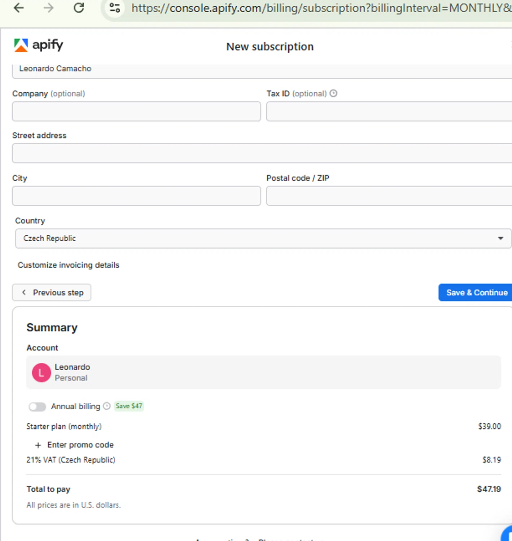The width and height of the screenshot is (512, 541).
Task: Open Customize invoicing details
Action: pyautogui.click(x=69, y=265)
